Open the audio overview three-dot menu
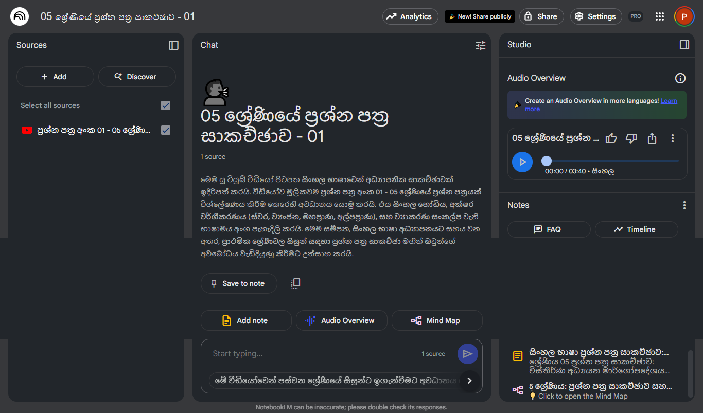This screenshot has width=703, height=413. (673, 138)
